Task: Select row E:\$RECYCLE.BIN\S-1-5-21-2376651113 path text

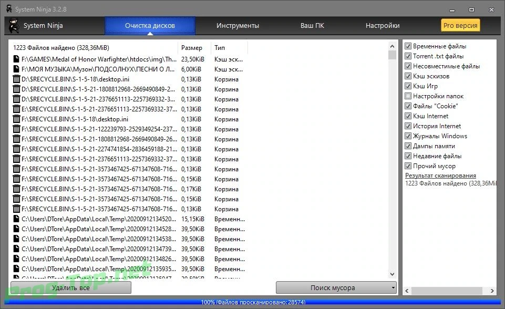Action: coord(99,109)
